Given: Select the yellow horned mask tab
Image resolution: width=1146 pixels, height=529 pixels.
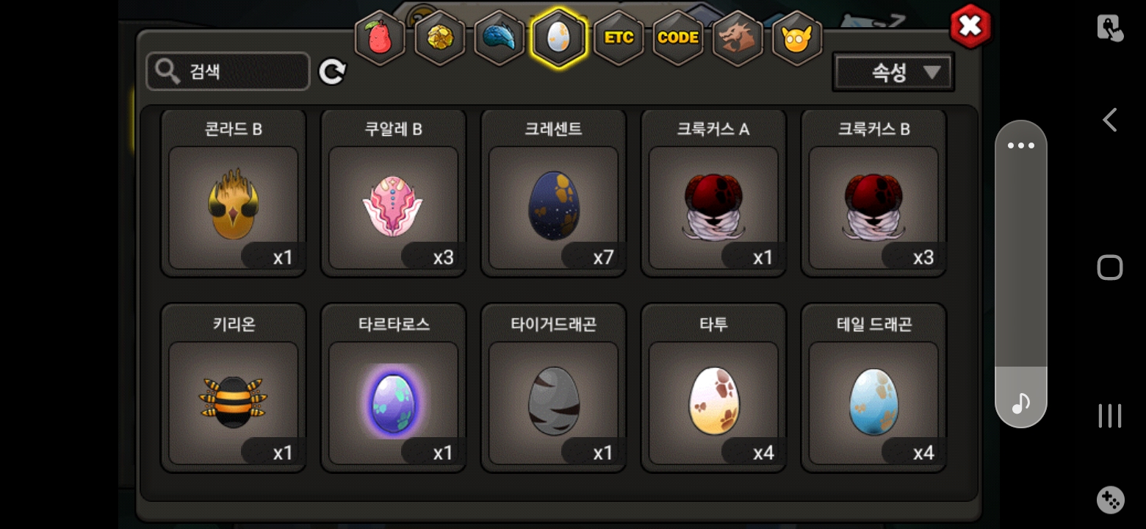Looking at the screenshot, I should [797, 38].
